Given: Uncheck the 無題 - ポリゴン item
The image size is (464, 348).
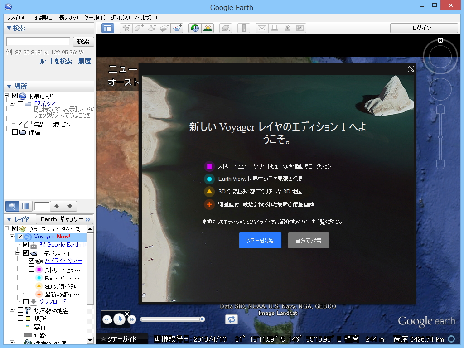Looking at the screenshot, I should (x=20, y=123).
